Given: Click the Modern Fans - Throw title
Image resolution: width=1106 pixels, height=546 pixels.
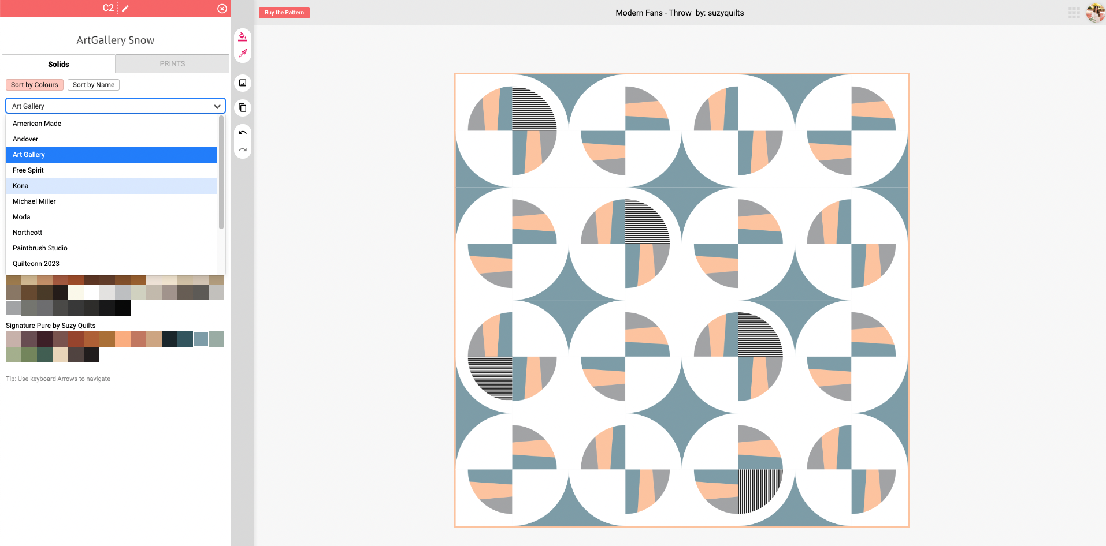Looking at the screenshot, I should (x=653, y=13).
